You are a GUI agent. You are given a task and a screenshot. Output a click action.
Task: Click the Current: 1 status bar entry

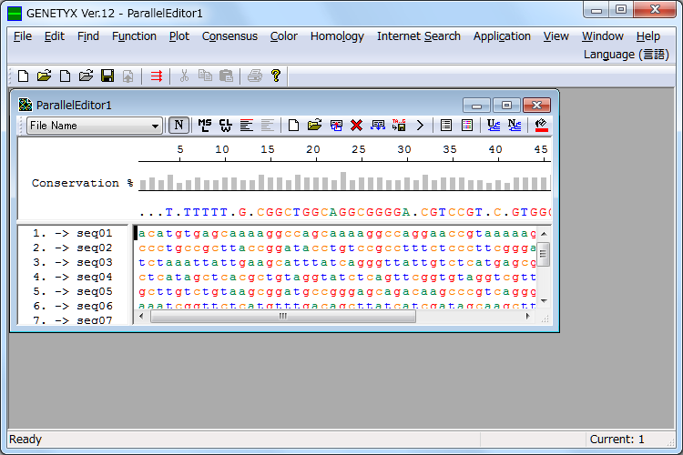click(617, 439)
